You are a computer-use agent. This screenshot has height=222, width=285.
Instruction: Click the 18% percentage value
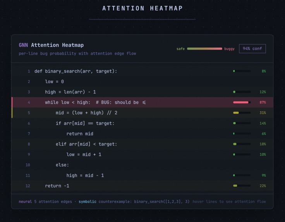(263, 144)
